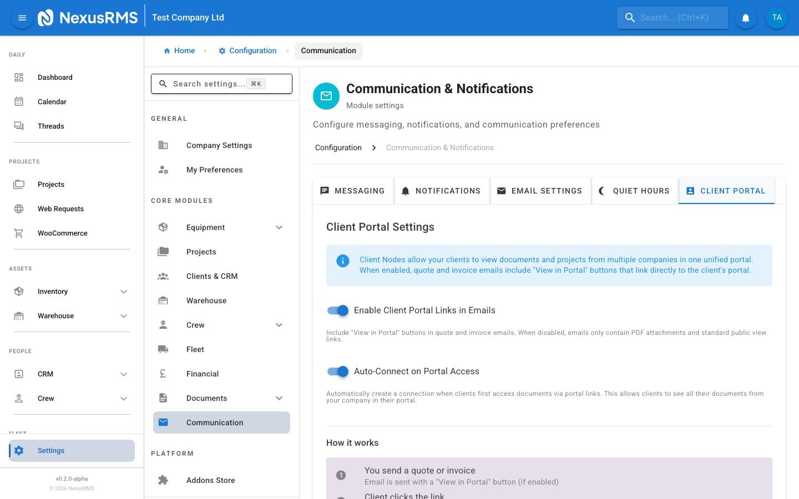
Task: Open Company Settings
Action: pyautogui.click(x=219, y=145)
